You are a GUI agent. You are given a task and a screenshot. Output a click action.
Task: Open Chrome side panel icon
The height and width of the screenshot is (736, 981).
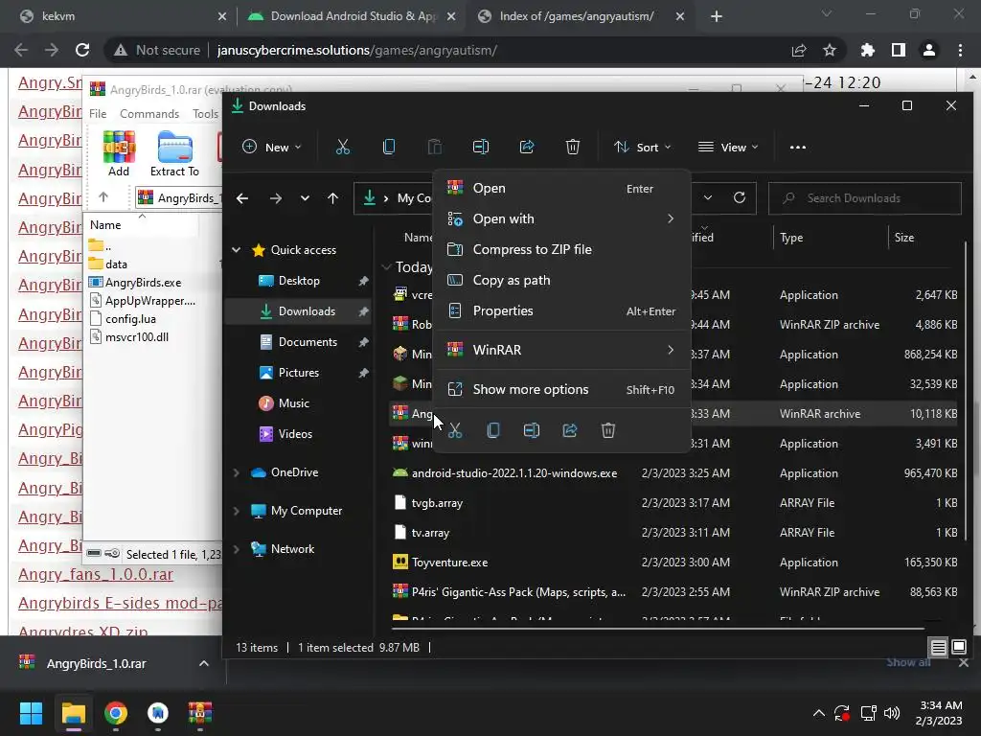[x=899, y=50]
